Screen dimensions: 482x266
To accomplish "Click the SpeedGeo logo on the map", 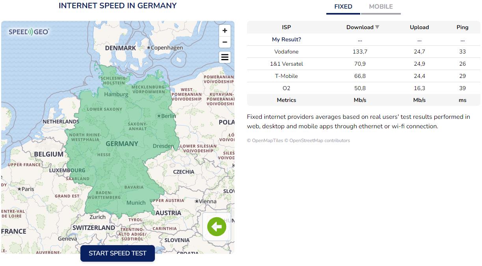I will click(x=29, y=32).
